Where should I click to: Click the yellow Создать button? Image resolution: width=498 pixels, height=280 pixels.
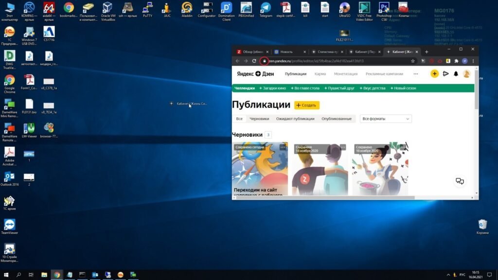tap(307, 105)
